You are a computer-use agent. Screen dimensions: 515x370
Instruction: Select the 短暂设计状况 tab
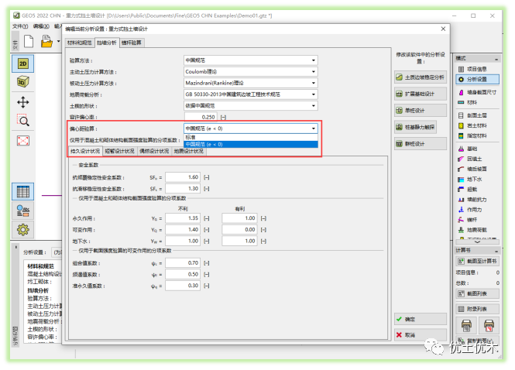119,151
